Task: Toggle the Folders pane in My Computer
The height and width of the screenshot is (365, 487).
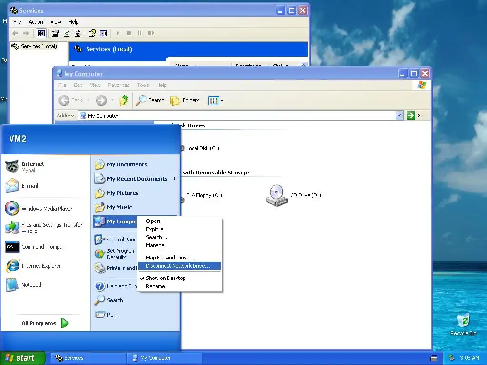Action: pyautogui.click(x=185, y=100)
